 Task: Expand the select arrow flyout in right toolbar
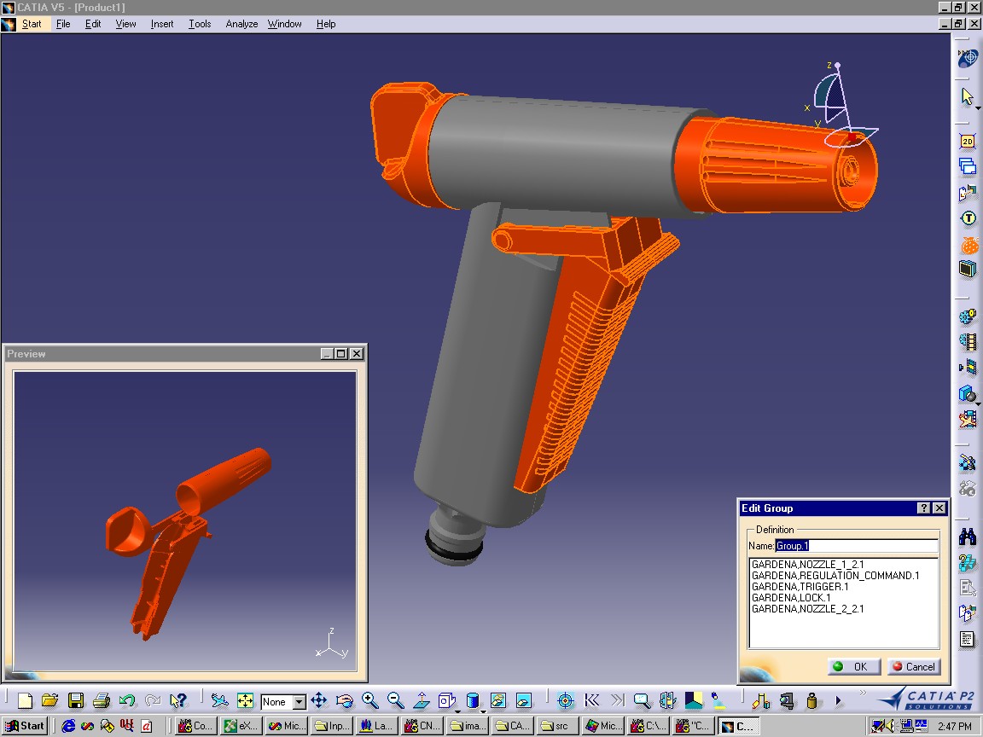point(977,108)
